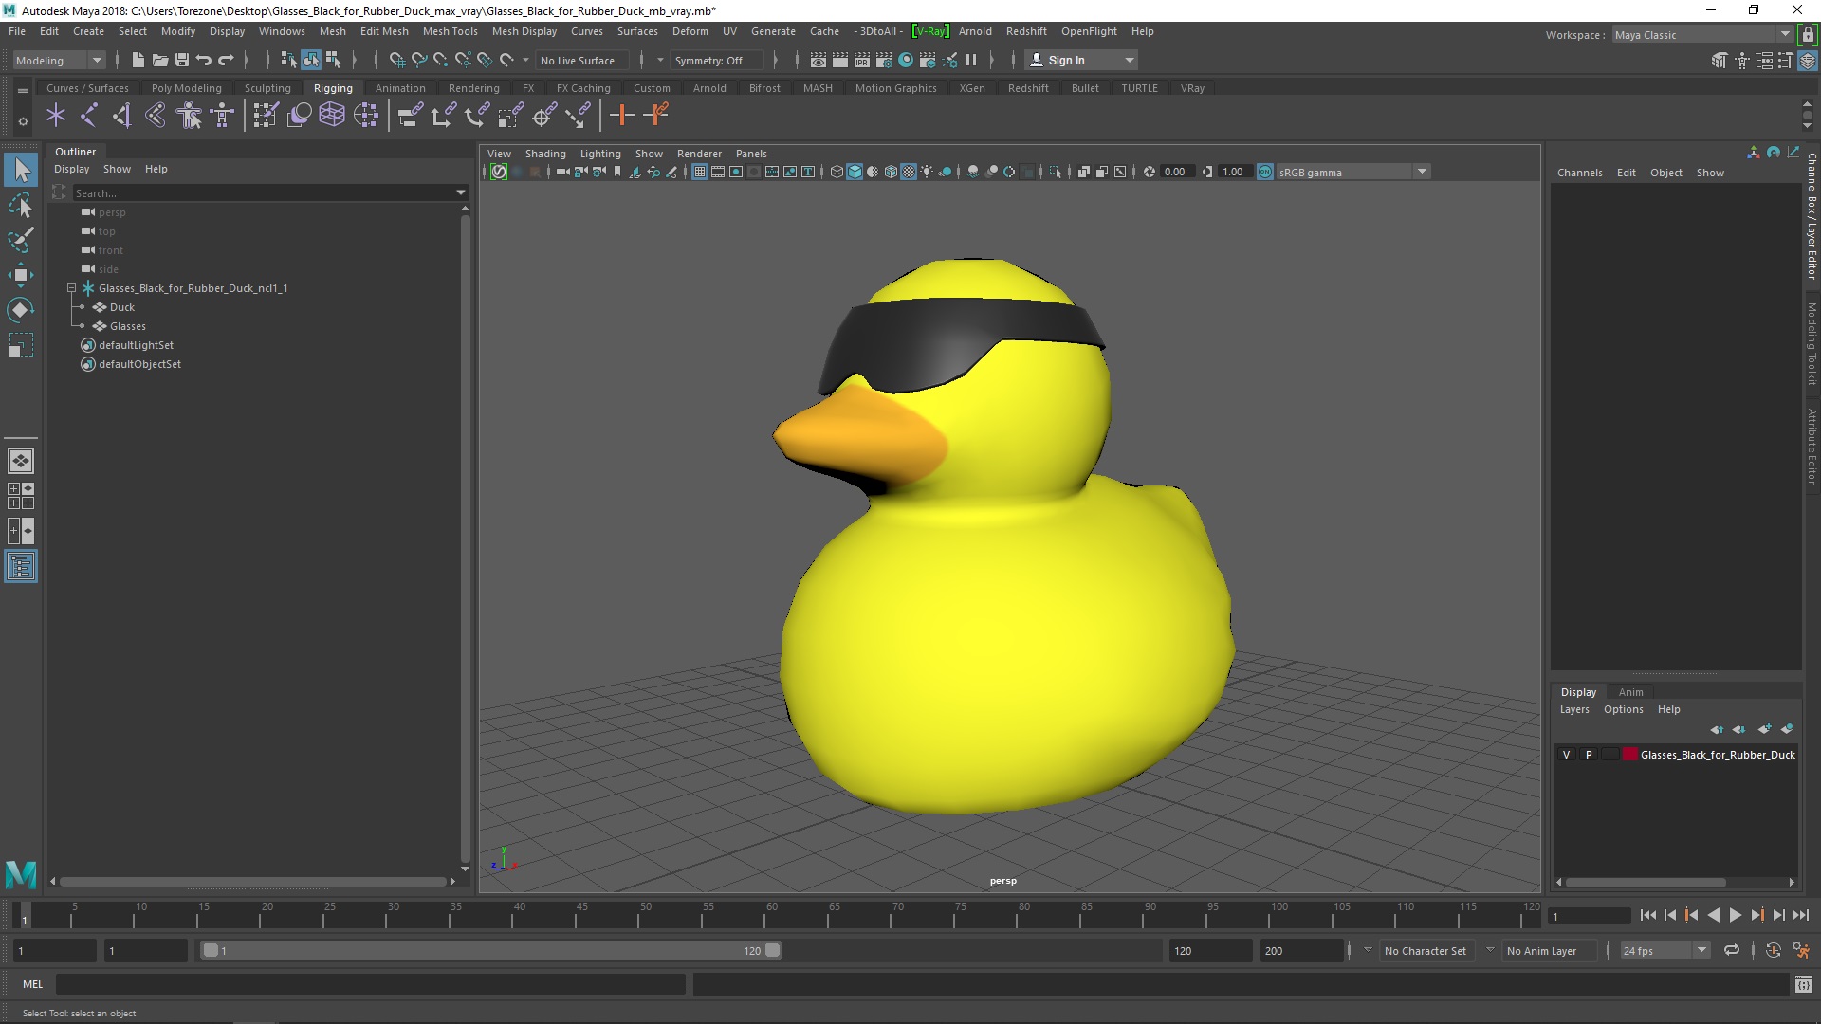Click the IPR render icon
The height and width of the screenshot is (1024, 1821).
[x=862, y=60]
